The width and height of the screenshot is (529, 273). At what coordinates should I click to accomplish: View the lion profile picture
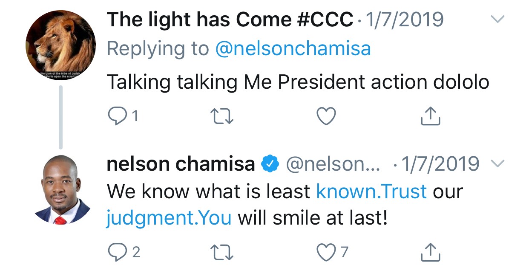60,45
